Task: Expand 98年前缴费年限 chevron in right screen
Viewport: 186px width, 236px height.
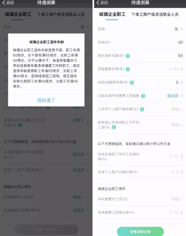Action: tap(182, 82)
